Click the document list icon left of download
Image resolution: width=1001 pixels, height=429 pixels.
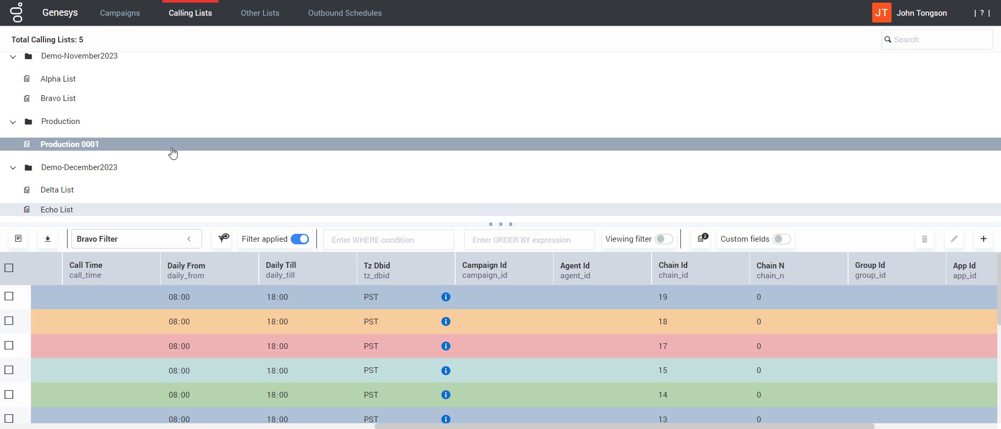coord(18,239)
